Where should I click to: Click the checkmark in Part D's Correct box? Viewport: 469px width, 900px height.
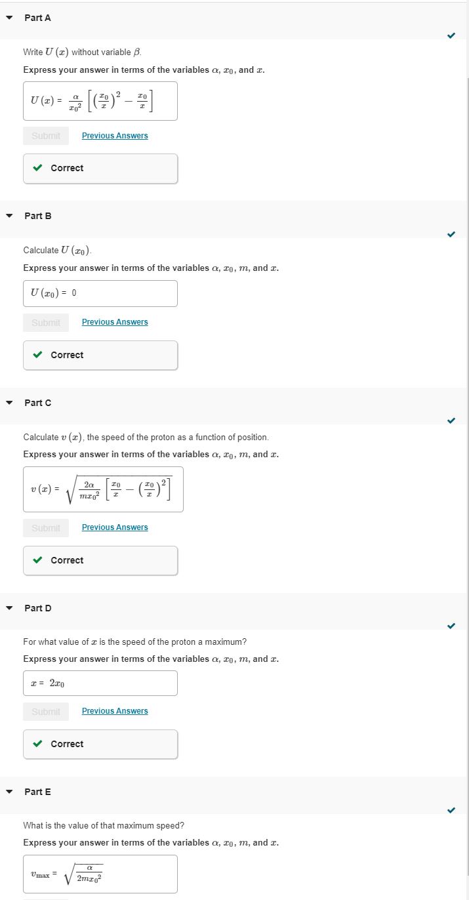[38, 744]
